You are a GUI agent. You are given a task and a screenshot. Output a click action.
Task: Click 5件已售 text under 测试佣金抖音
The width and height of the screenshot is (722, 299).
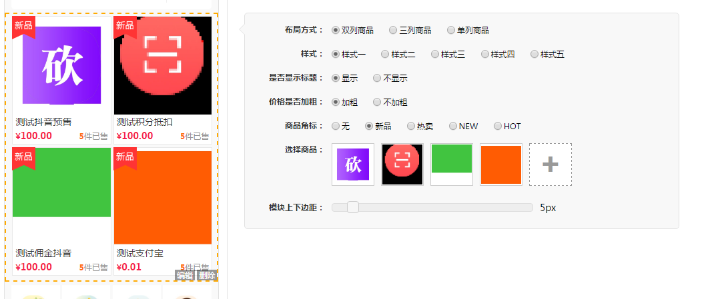[x=93, y=268]
